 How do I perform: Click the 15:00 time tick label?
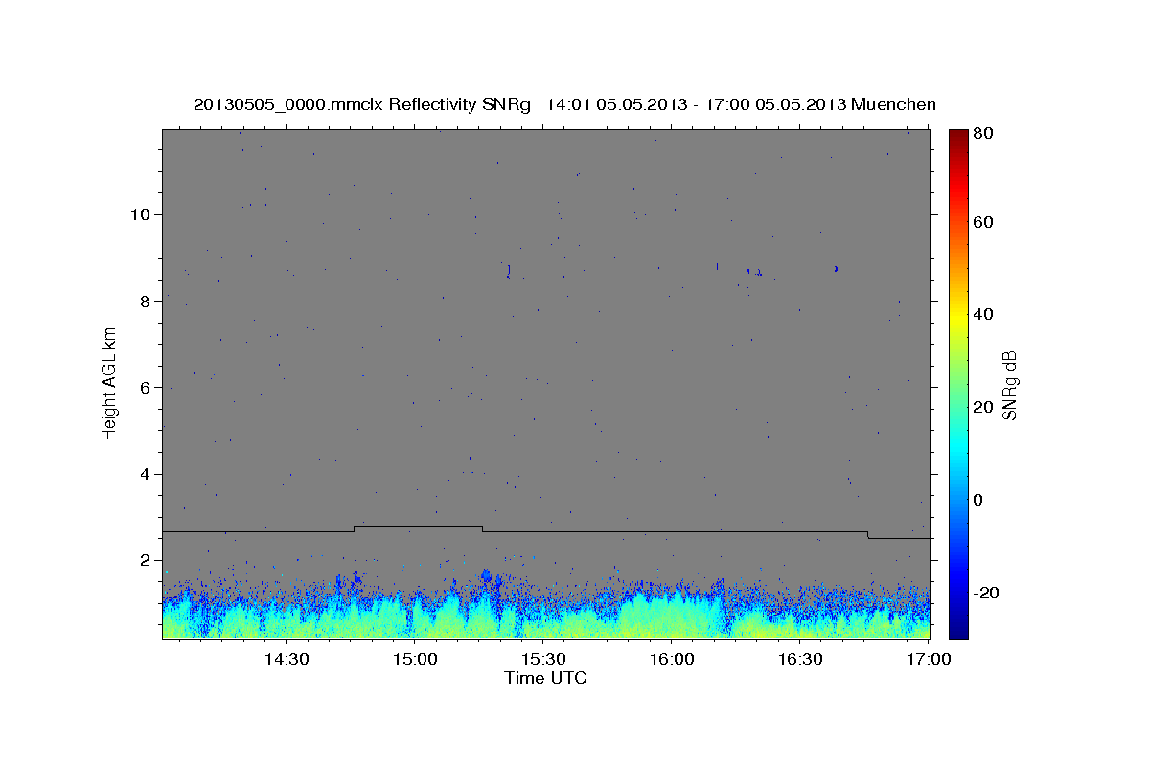414,659
